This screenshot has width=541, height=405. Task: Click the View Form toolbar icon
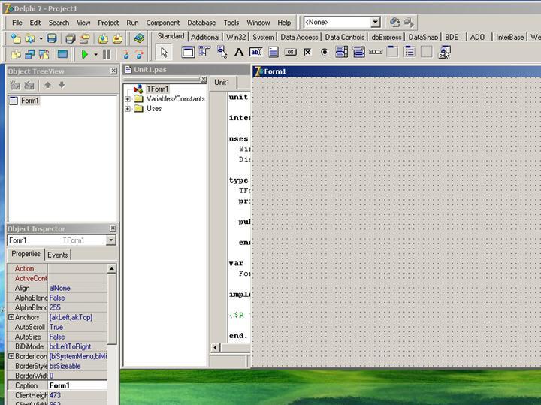coord(29,54)
